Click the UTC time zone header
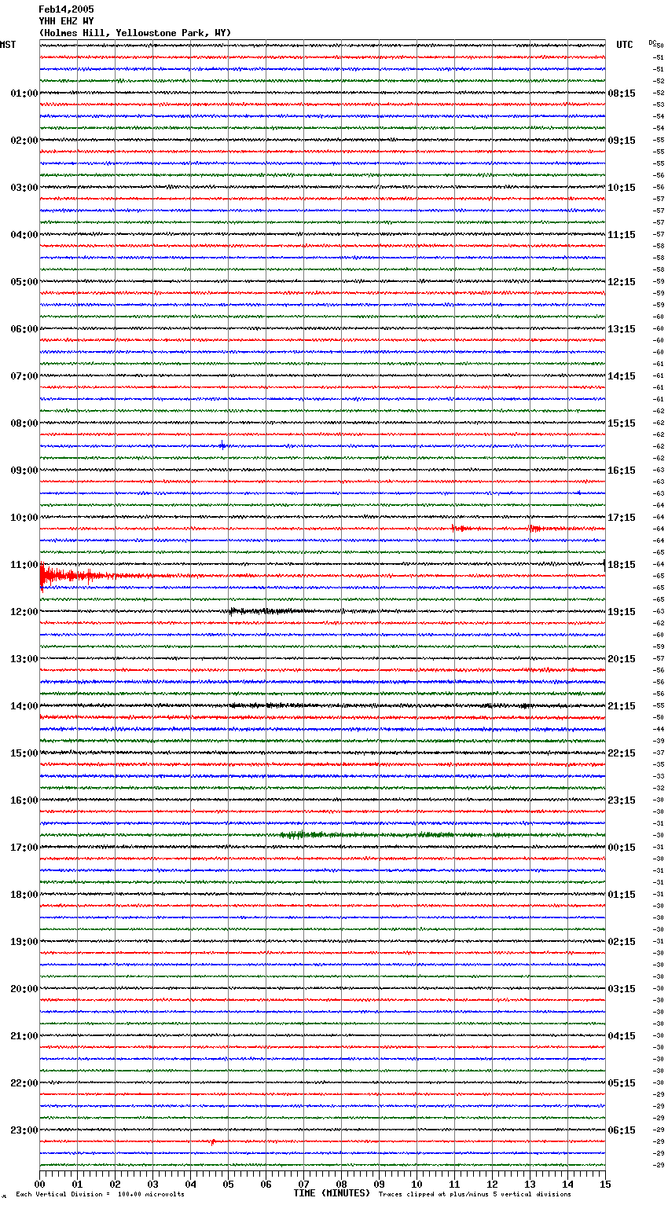 coord(624,45)
